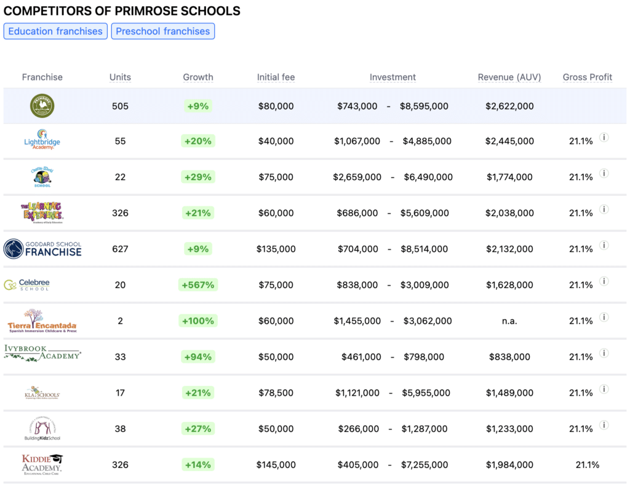This screenshot has width=630, height=489.
Task: Click the +20% growth badge
Action: click(198, 141)
